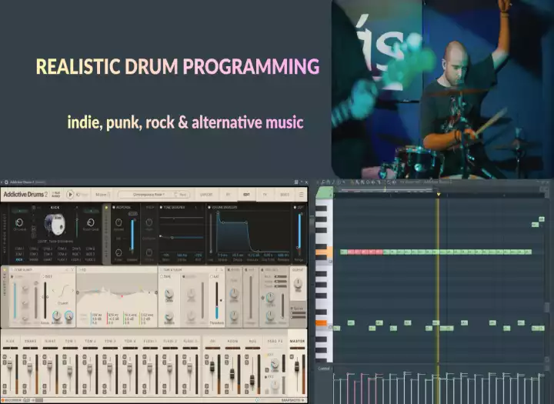This screenshot has width=554, height=404.
Task: Click the Control label under the piano roll
Action: point(324,369)
